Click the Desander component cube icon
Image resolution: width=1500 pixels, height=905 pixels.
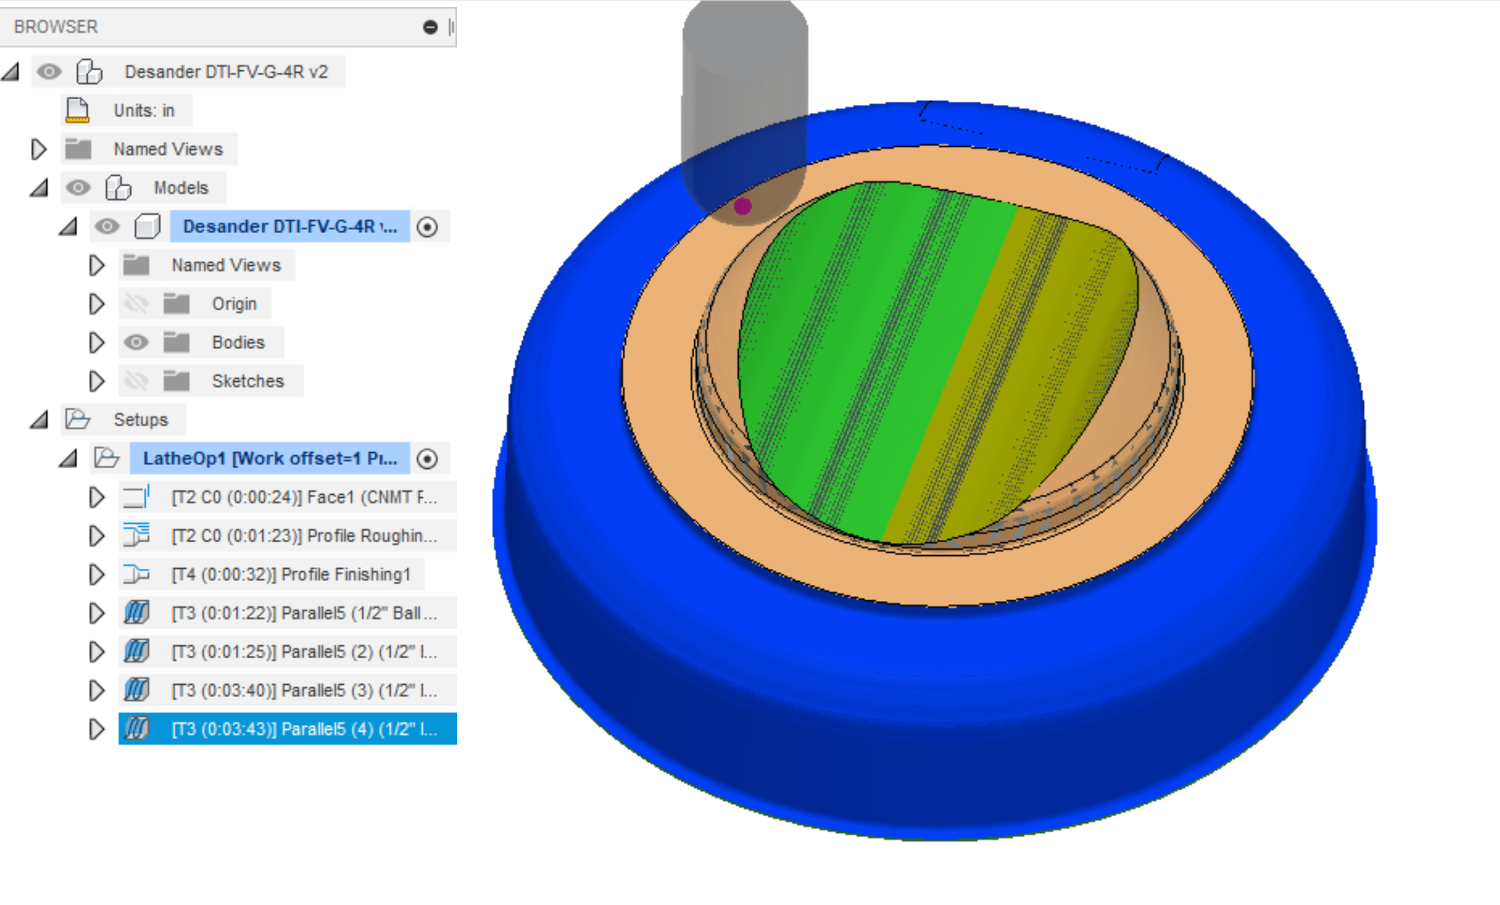147,226
